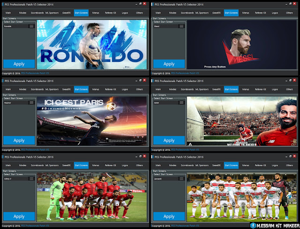Select SweetFX tab in Salah window
300x229 pixels.
(217, 89)
